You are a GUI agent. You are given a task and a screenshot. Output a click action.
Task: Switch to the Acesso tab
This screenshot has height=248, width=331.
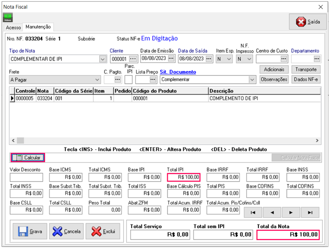click(13, 27)
